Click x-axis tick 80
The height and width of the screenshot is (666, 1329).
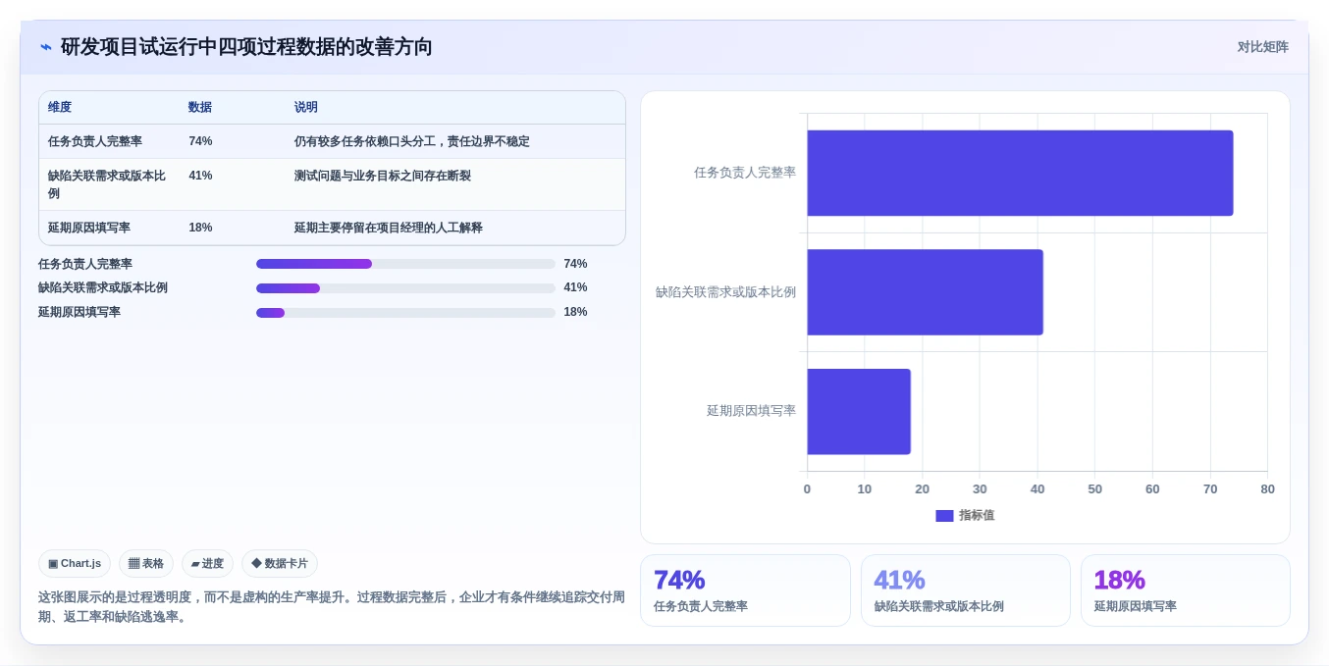click(x=1267, y=489)
